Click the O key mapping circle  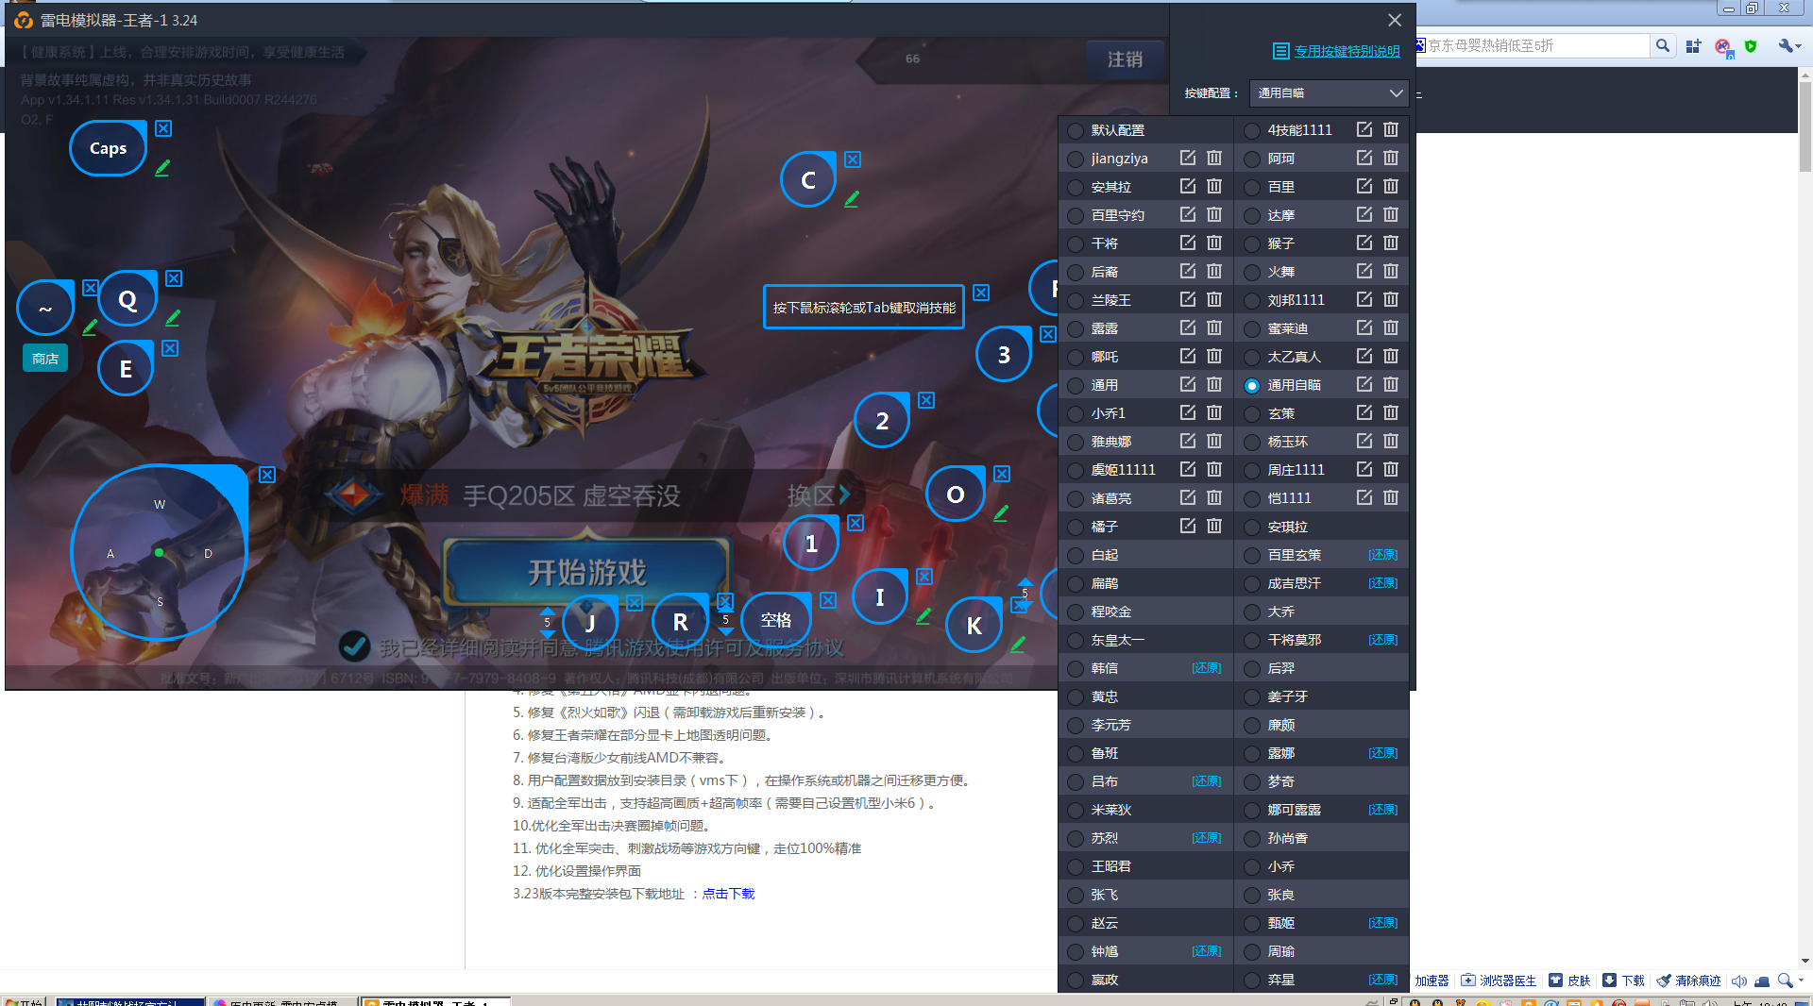click(955, 495)
